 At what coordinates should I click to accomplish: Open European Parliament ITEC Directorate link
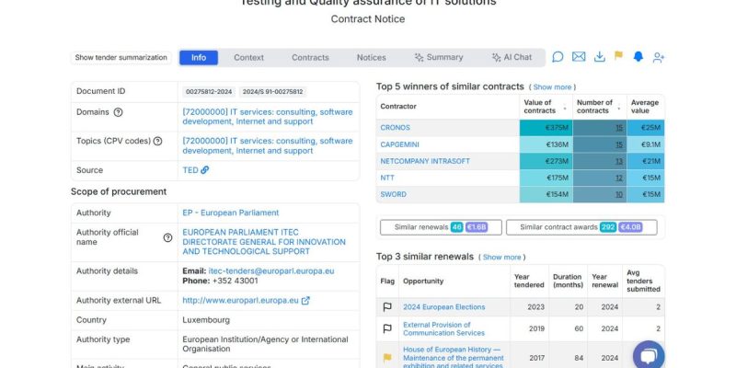click(264, 242)
